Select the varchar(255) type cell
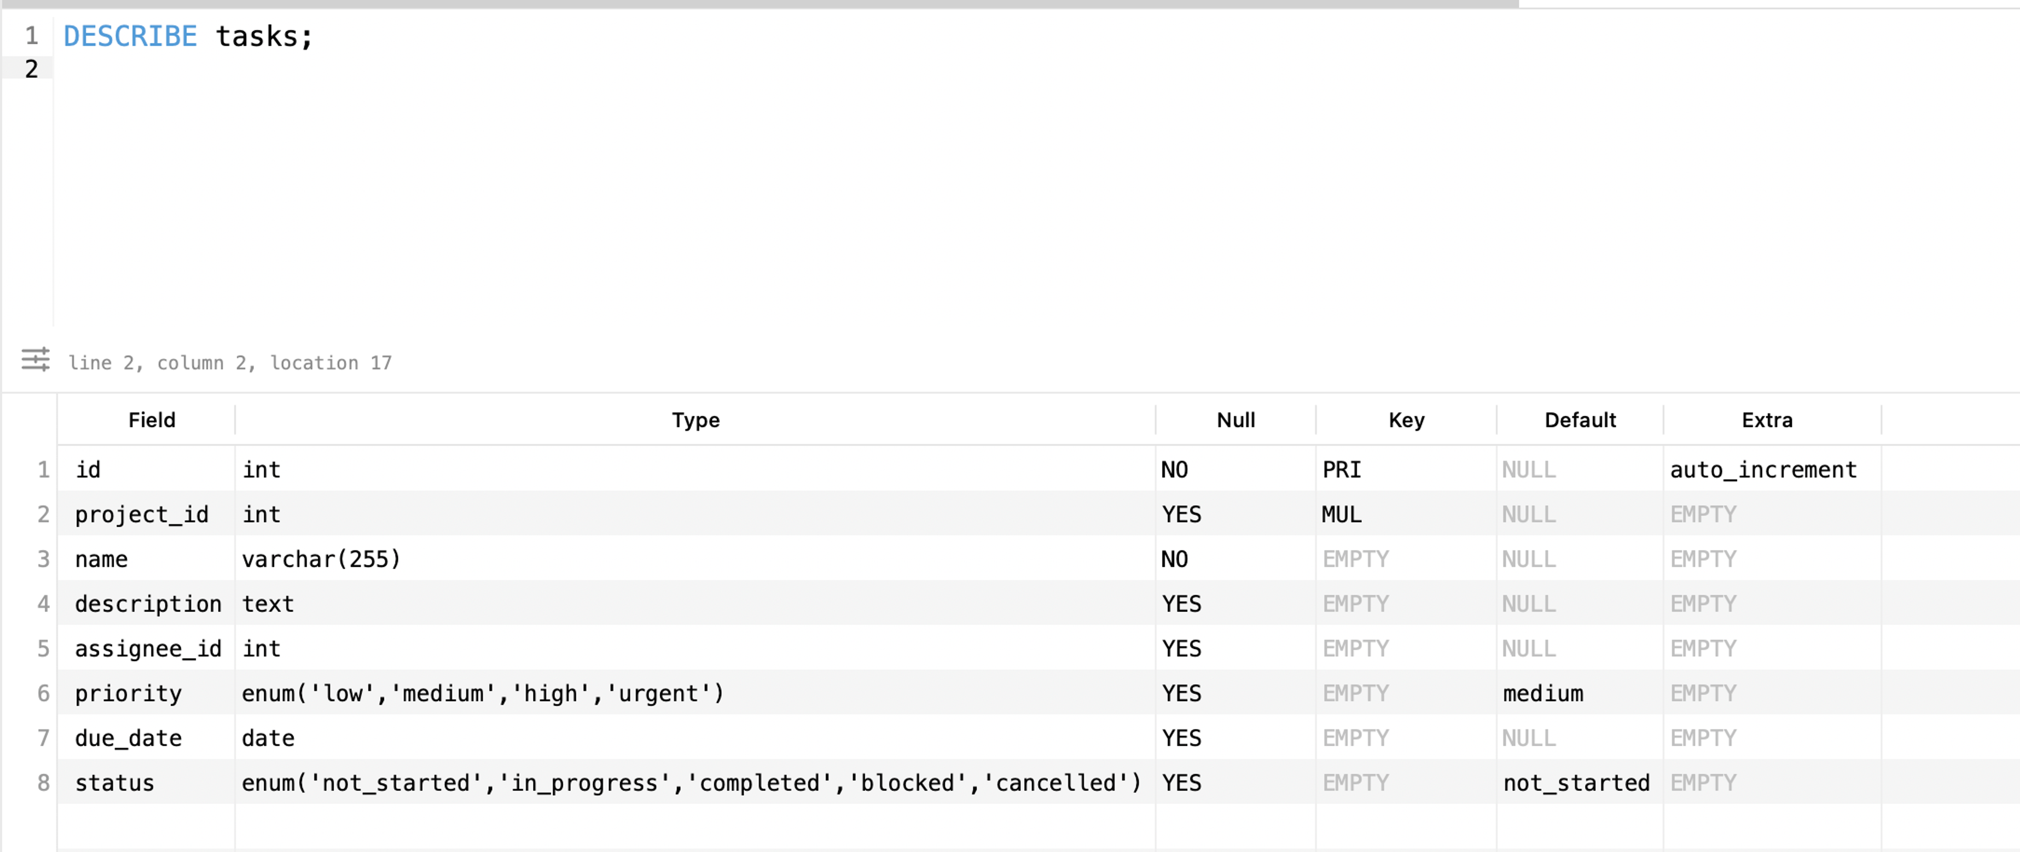The width and height of the screenshot is (2020, 852). tap(321, 559)
